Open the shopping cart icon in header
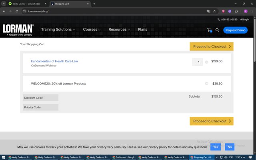This screenshot has width=256, height=160. coord(210,30)
